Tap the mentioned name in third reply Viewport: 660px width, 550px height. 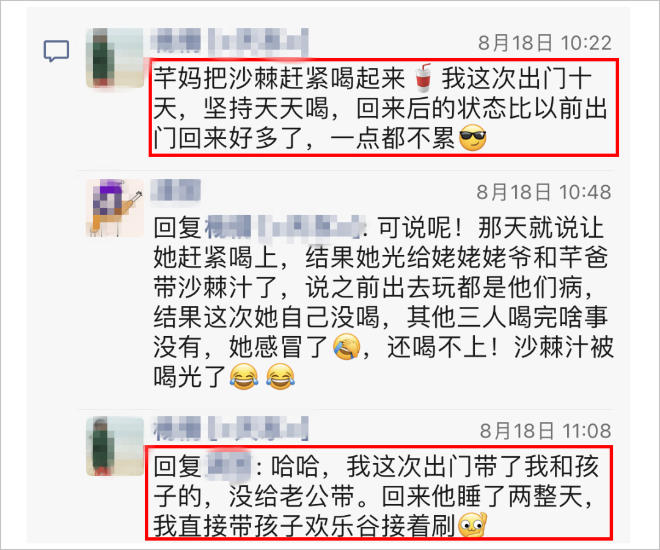pos(228,466)
